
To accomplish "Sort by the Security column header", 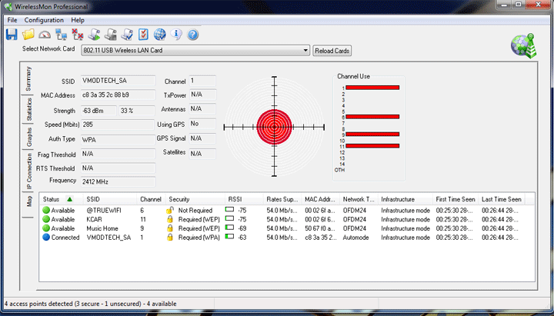I will click(195, 199).
